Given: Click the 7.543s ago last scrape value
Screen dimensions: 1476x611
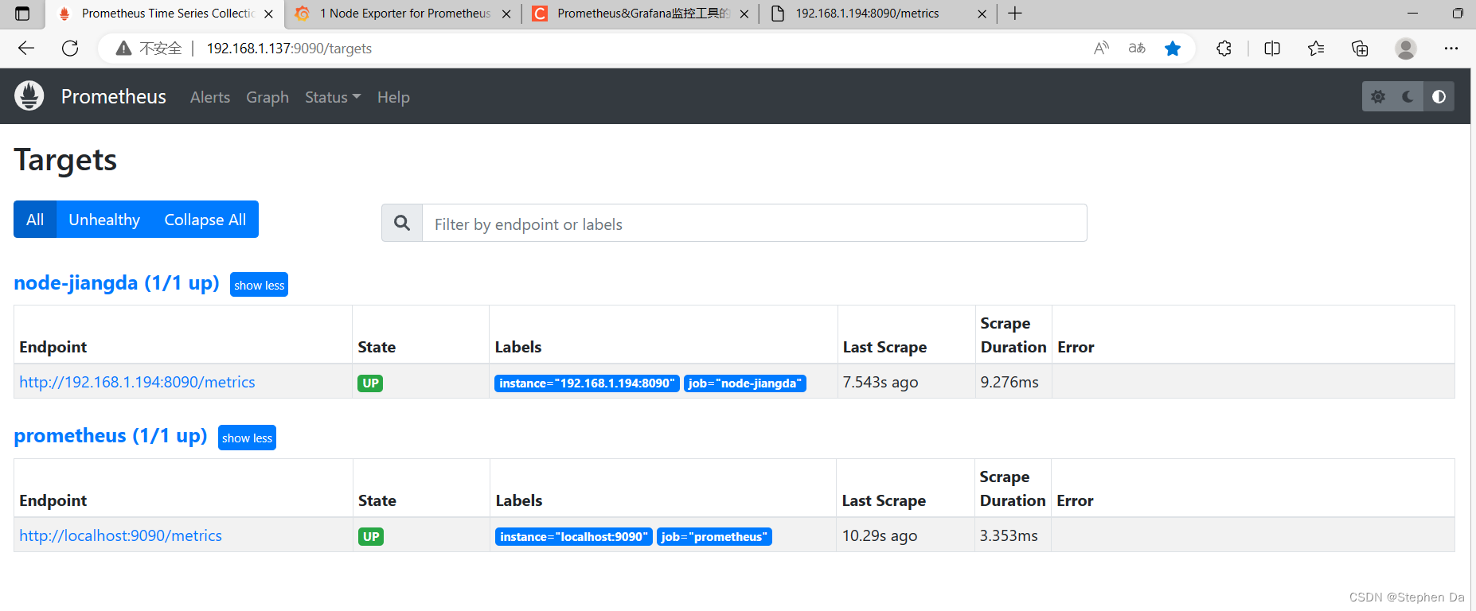Looking at the screenshot, I should coord(881,383).
